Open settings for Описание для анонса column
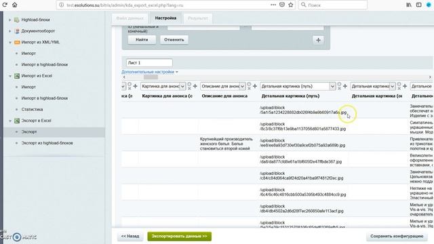This screenshot has height=244, width=434. click(x=249, y=84)
